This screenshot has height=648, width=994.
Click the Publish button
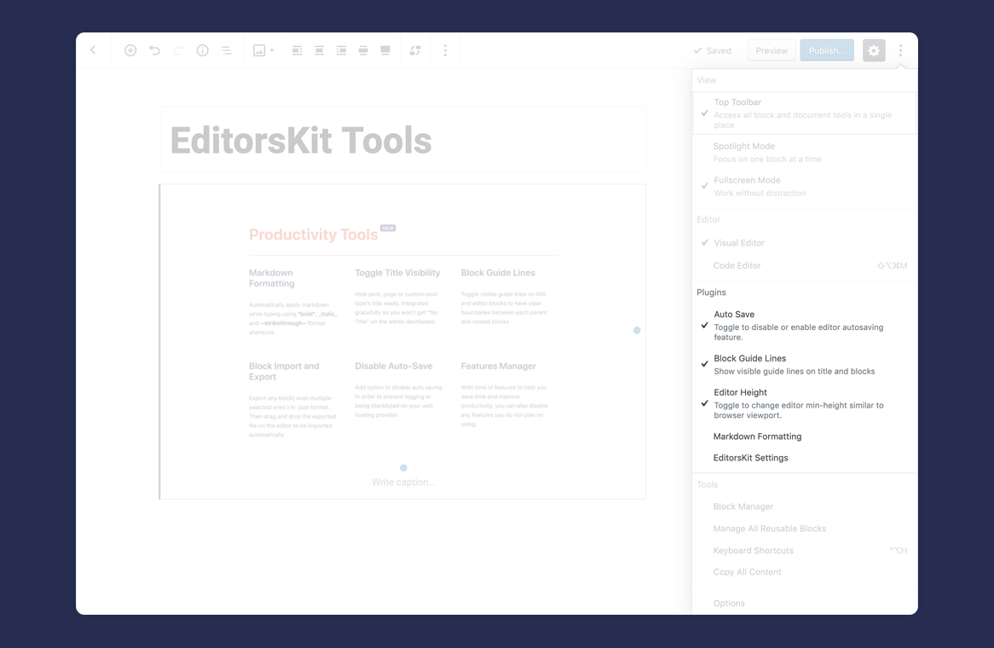(826, 50)
